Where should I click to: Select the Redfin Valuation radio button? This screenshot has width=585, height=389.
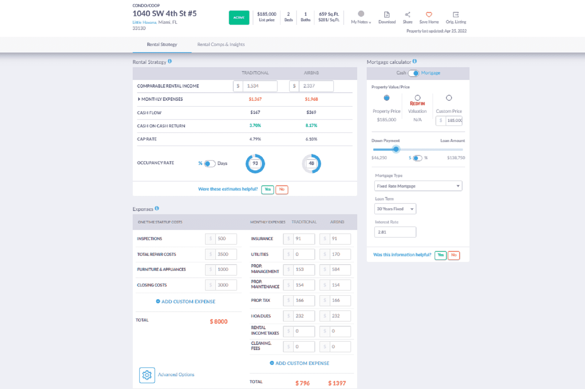[x=418, y=97]
